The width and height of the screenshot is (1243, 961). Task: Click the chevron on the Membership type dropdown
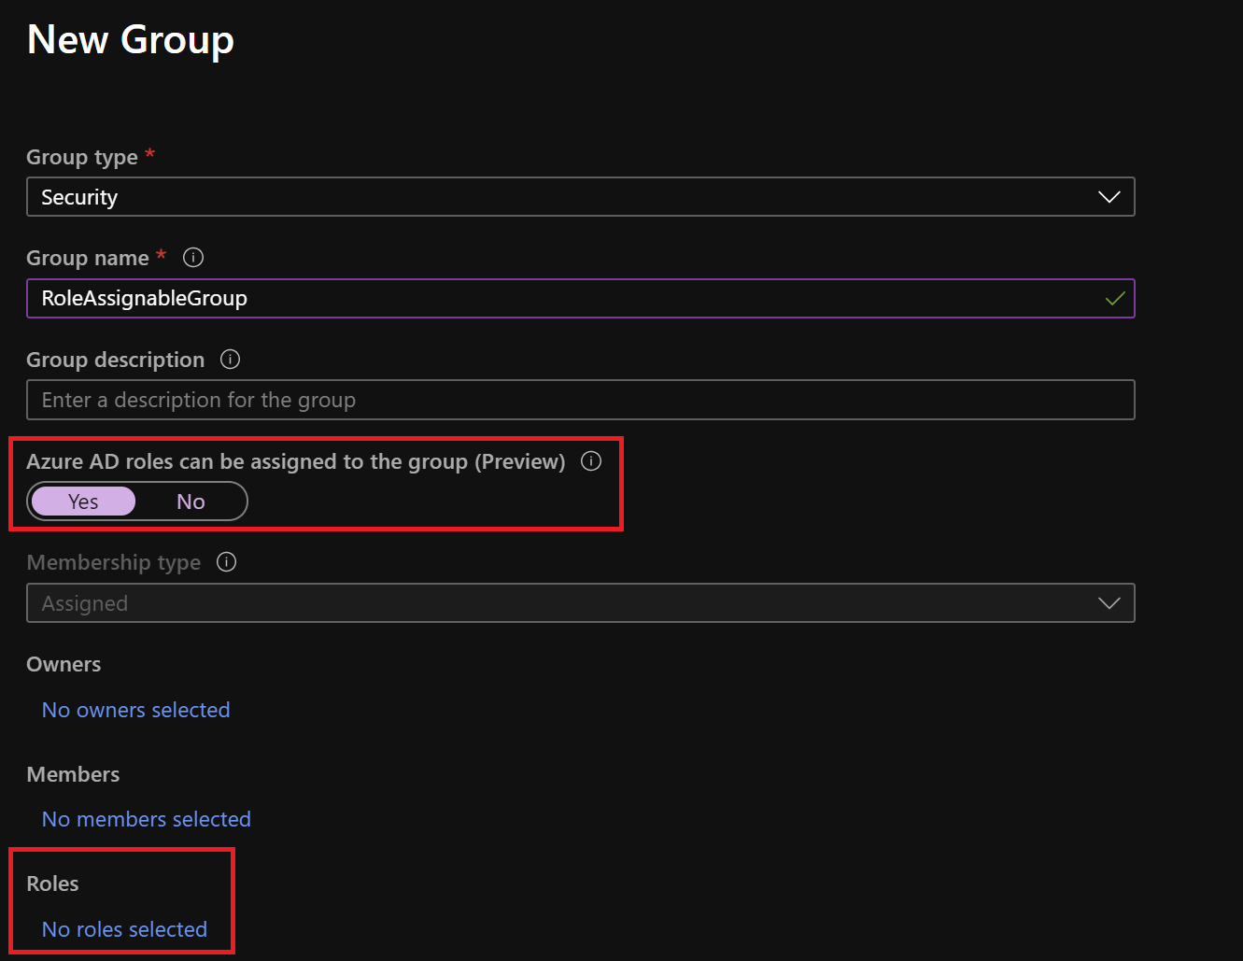pos(1109,602)
